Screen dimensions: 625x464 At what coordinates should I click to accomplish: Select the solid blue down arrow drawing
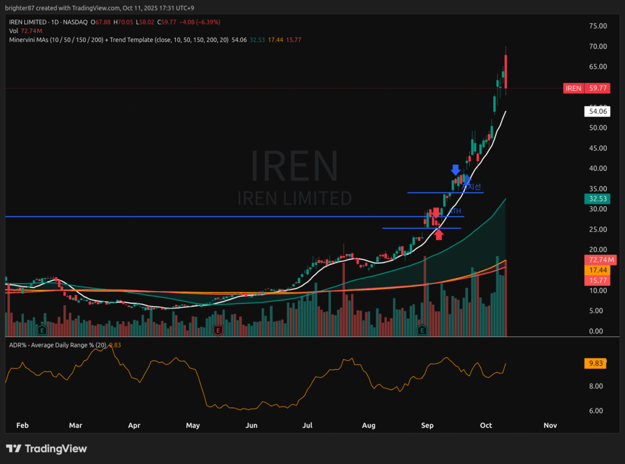coord(456,170)
